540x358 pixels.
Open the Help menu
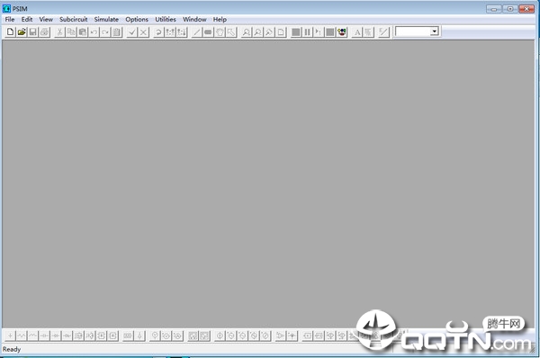220,19
